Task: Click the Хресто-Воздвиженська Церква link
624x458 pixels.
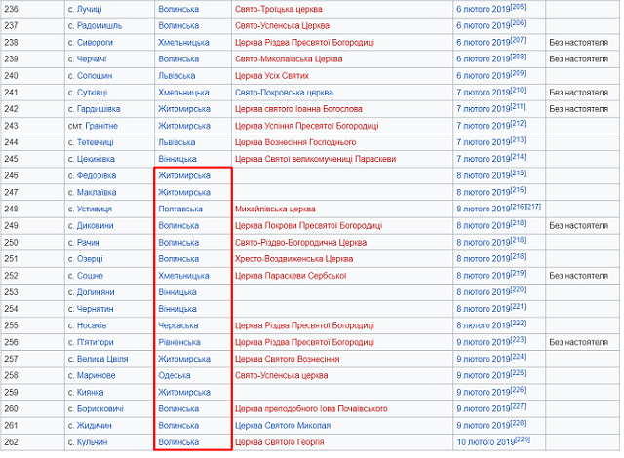Action: click(293, 259)
